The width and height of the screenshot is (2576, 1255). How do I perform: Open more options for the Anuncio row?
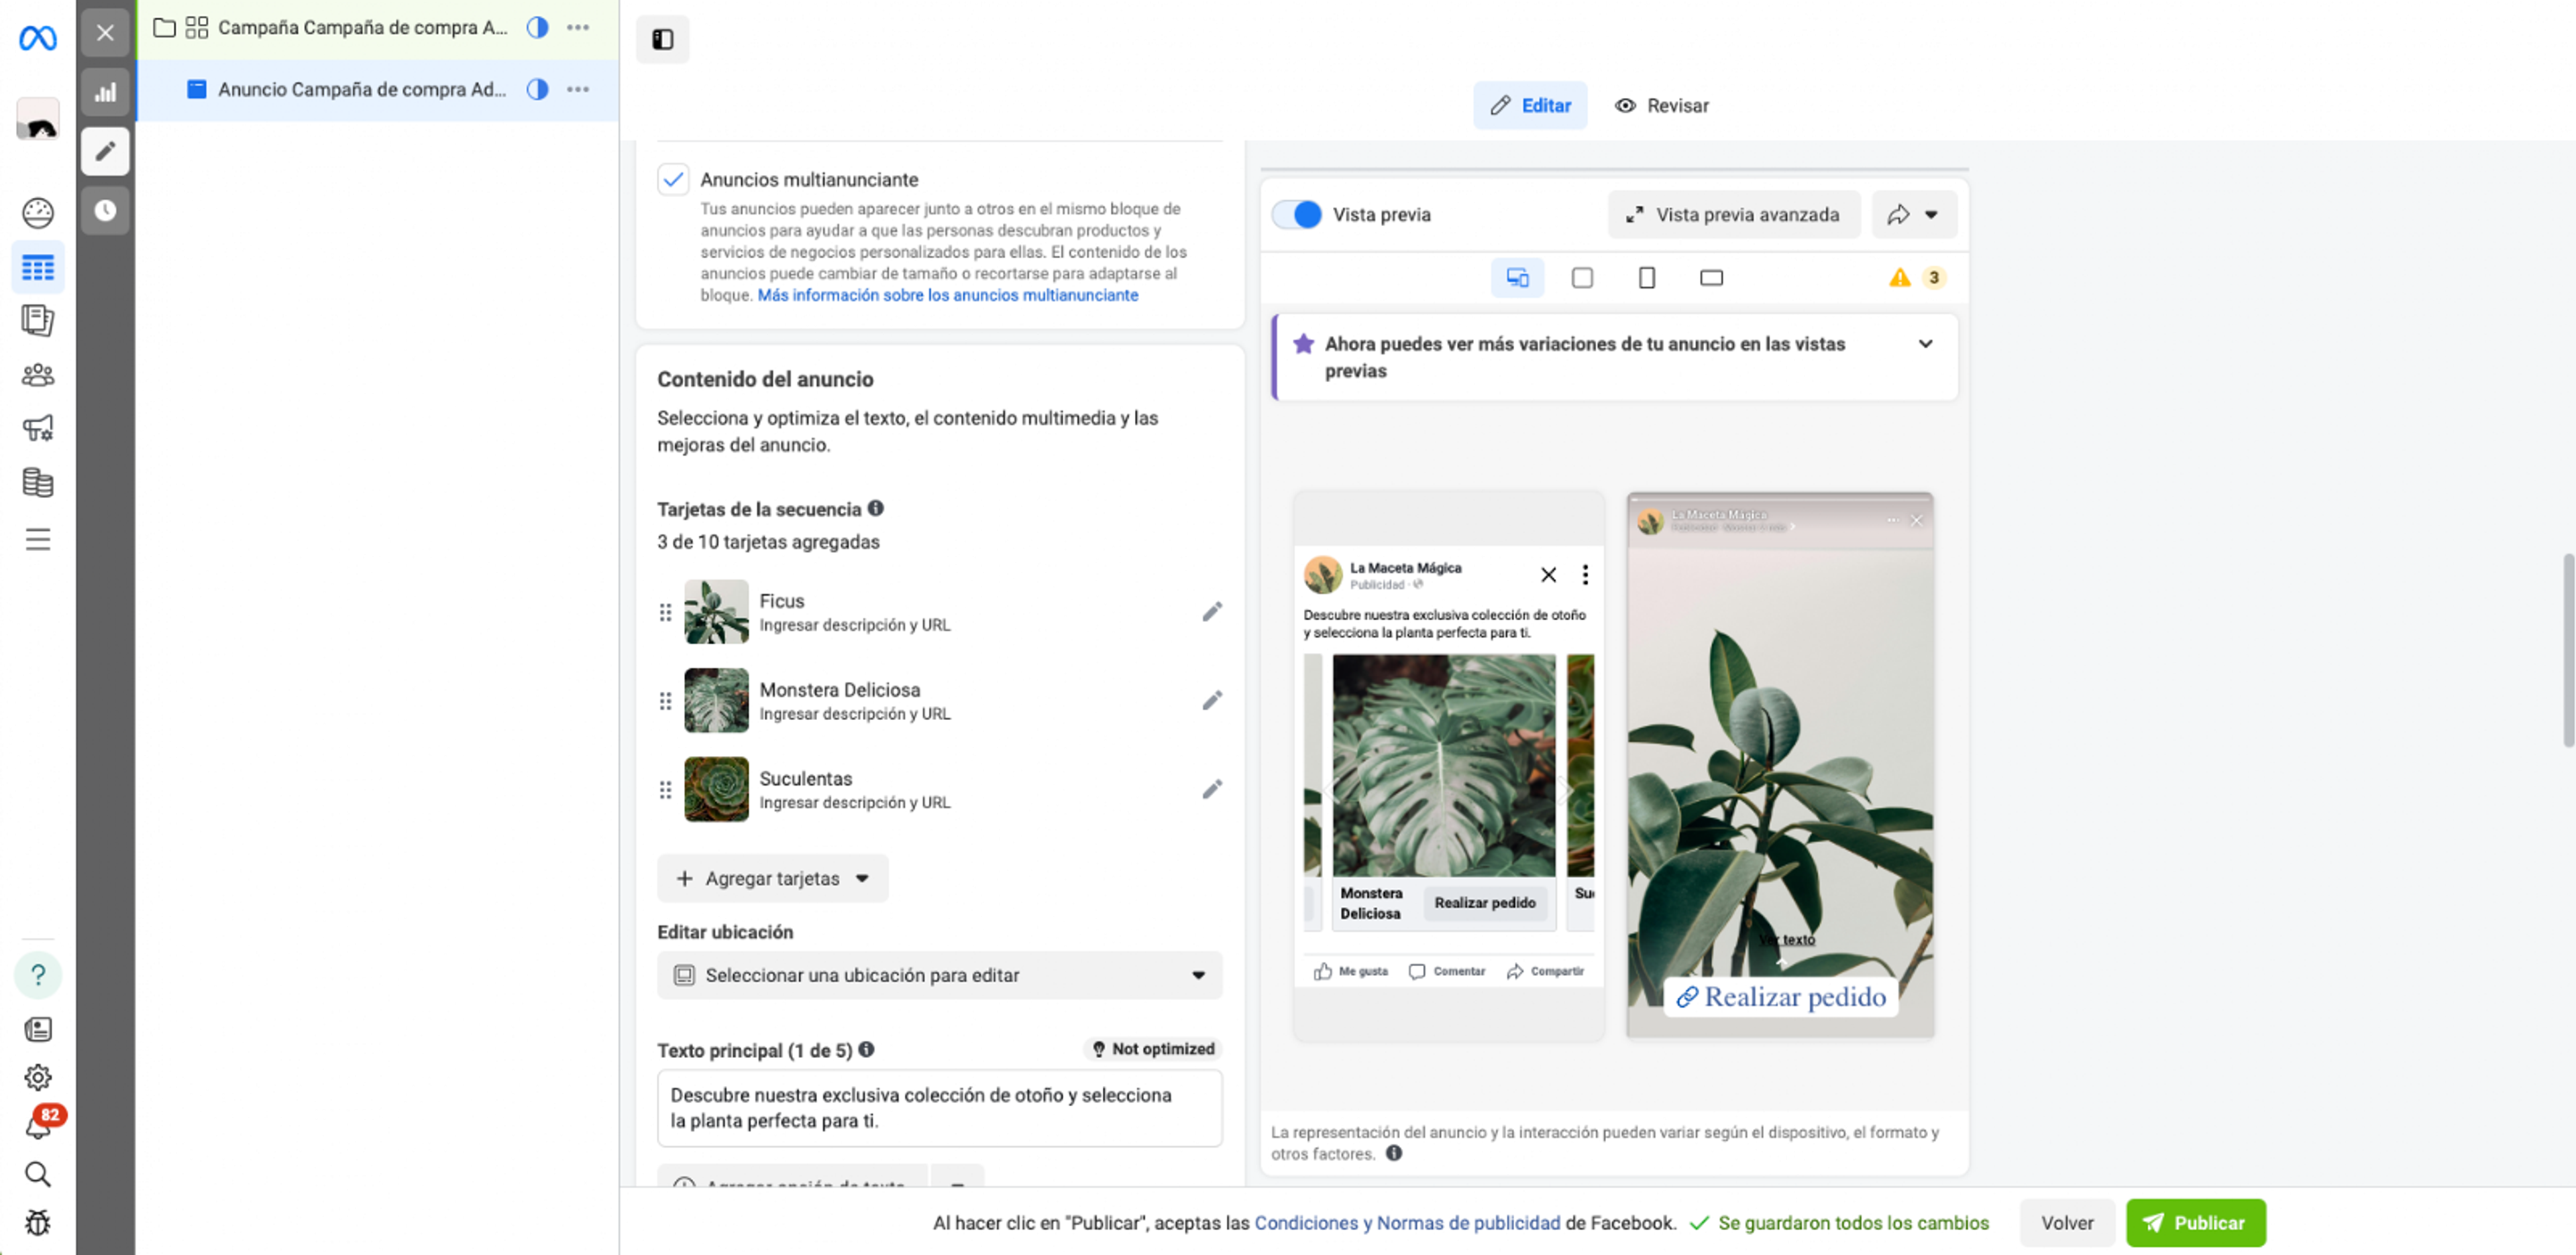point(578,89)
